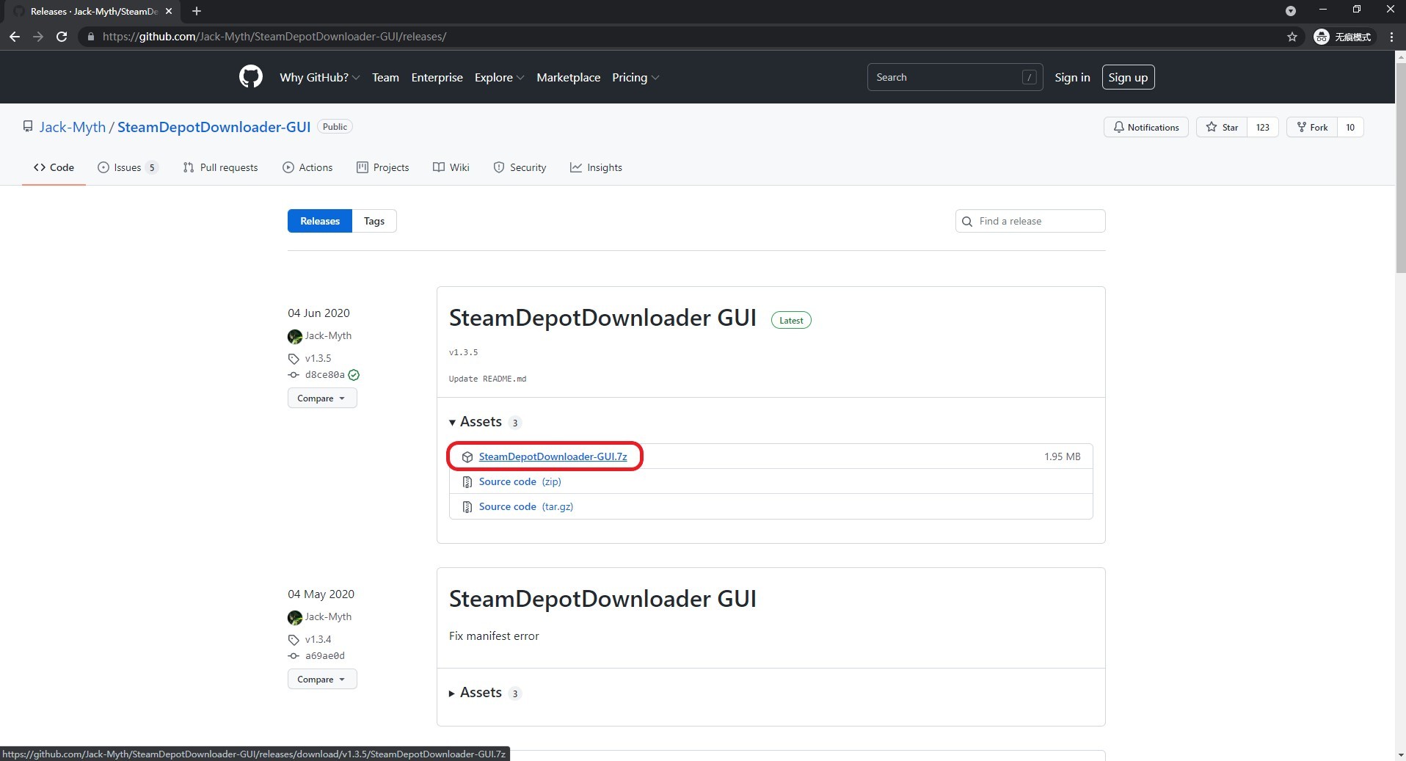This screenshot has width=1406, height=761.
Task: Click the verified commit check icon
Action: click(x=354, y=375)
